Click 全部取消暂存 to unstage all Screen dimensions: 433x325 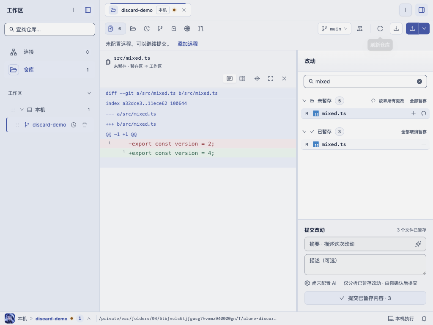[414, 132]
